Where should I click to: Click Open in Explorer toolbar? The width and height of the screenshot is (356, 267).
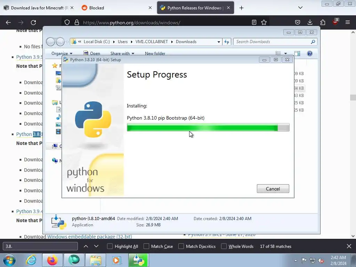92,53
